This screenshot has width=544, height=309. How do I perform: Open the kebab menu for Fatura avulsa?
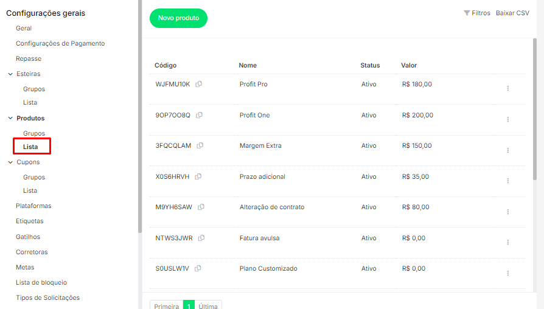pos(507,242)
